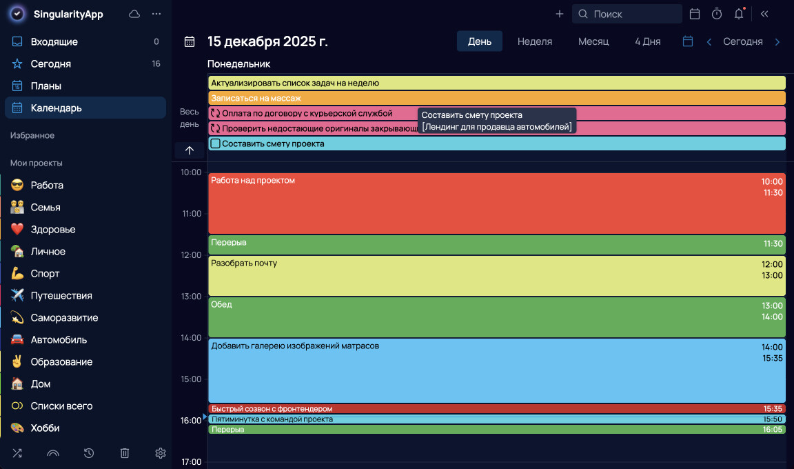Open the timer from the top toolbar

click(717, 14)
